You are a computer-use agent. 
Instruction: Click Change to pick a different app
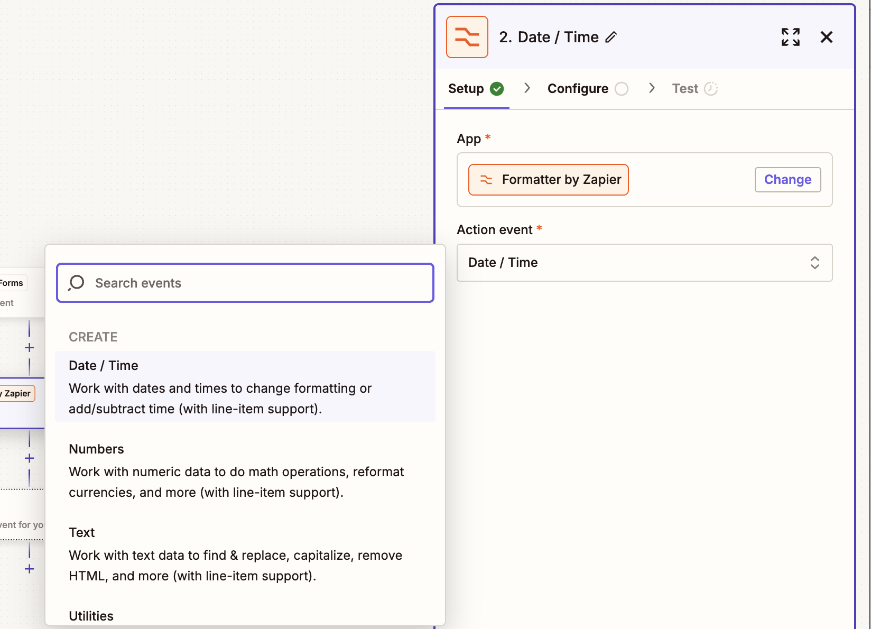787,180
